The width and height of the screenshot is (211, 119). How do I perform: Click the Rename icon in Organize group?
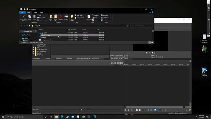click(x=66, y=16)
